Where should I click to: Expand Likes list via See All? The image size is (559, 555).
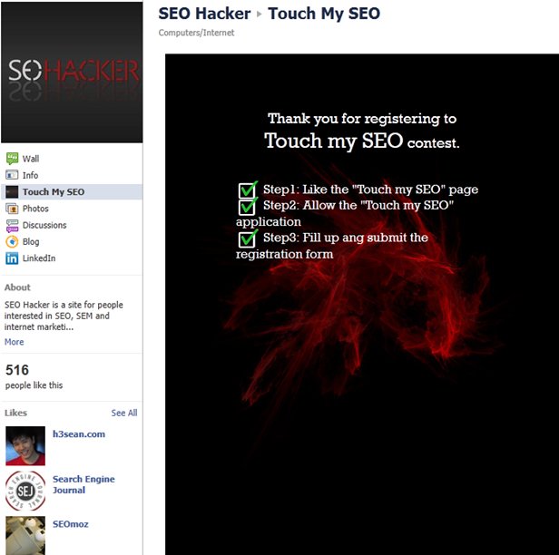click(x=124, y=413)
